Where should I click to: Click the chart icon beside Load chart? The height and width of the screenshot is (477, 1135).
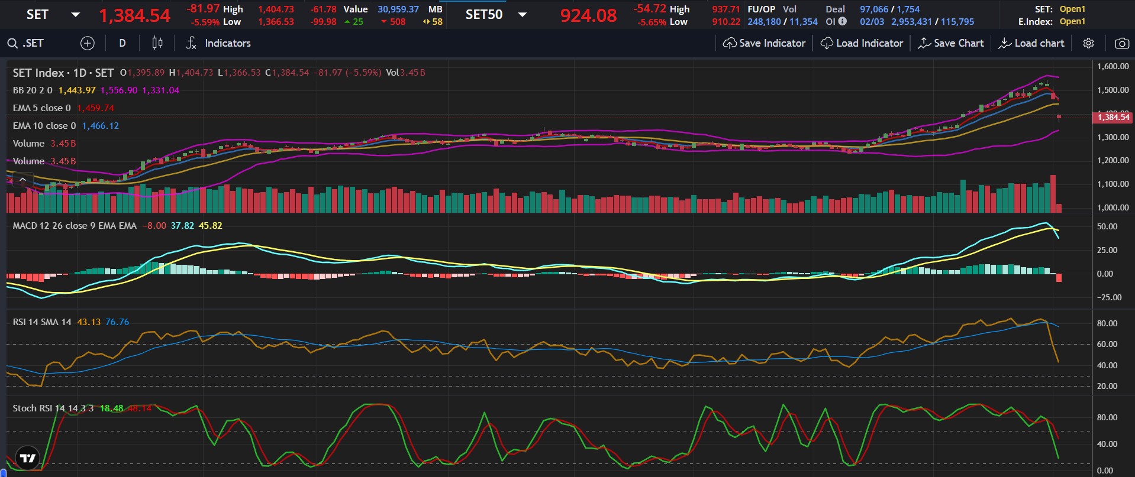click(1004, 43)
